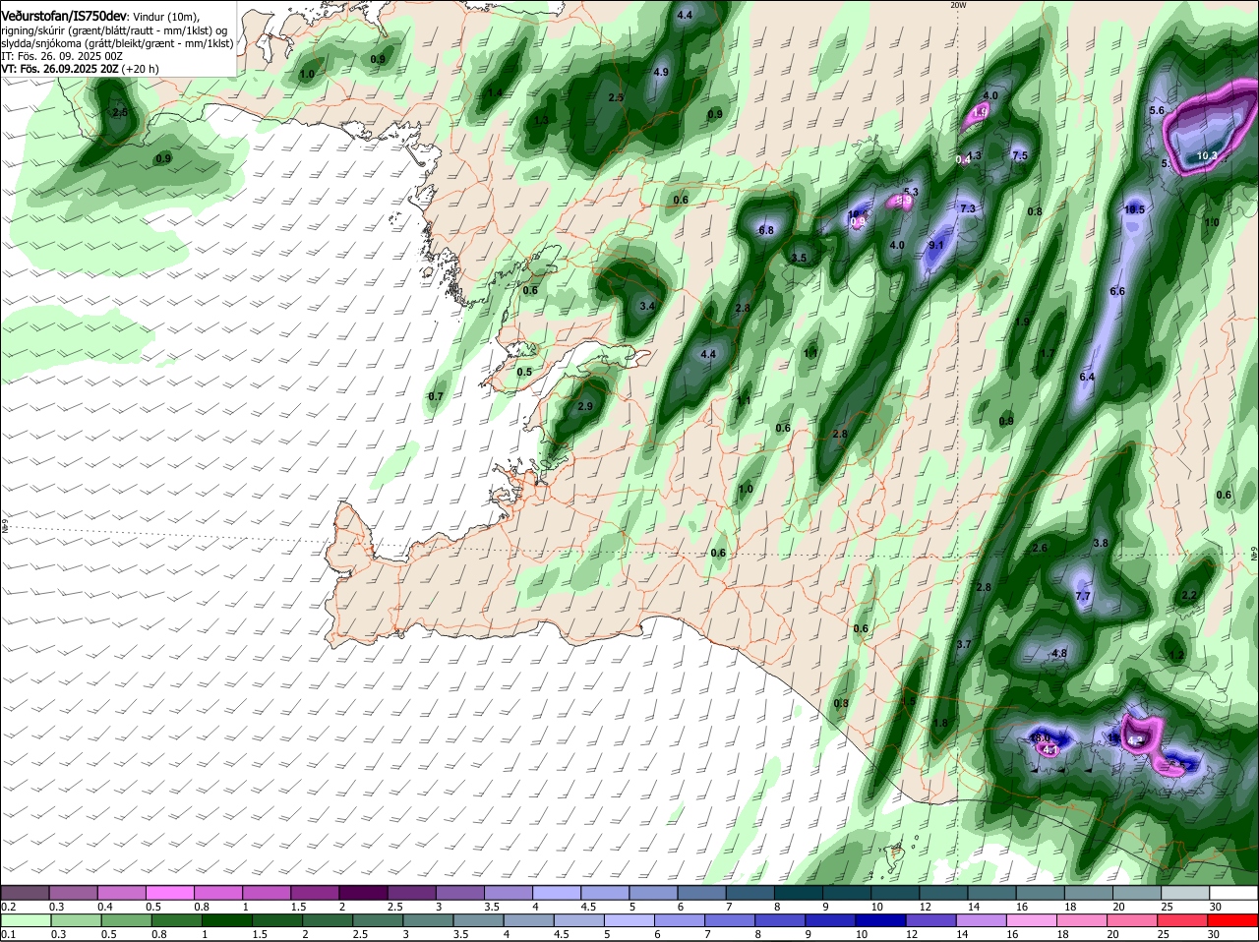Click the 'VT: Fös. 26.09.2025 20Z (+20 h)' line

coord(80,69)
